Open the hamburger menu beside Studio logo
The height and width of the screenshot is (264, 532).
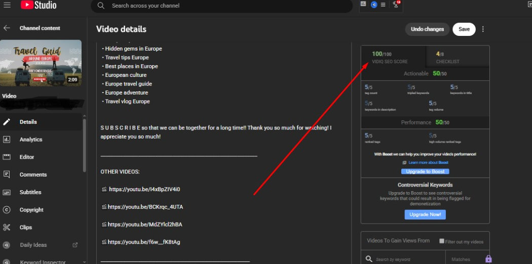point(7,6)
